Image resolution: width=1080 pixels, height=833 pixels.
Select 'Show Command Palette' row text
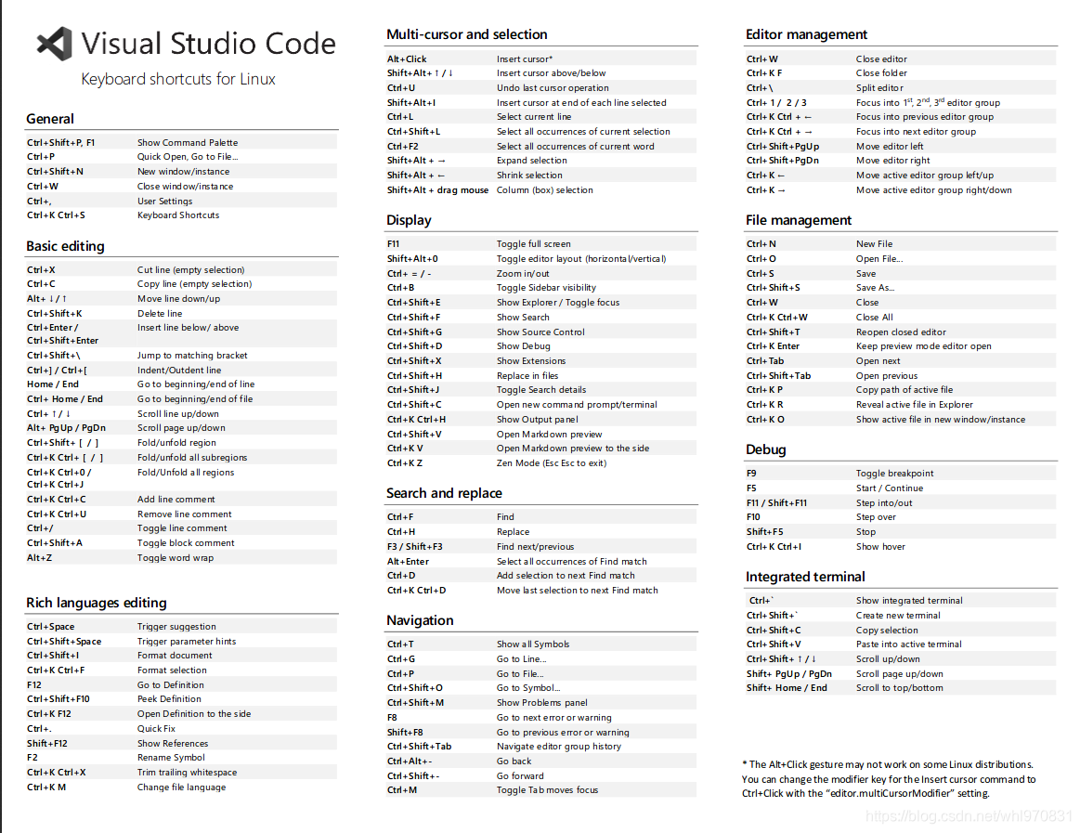click(188, 143)
